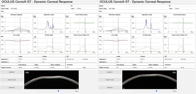Click the time slider handle under the OS image

click(x=156, y=91)
